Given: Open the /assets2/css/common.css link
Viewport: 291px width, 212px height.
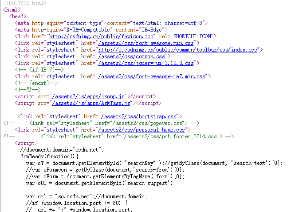Looking at the screenshot, I should (131, 56).
